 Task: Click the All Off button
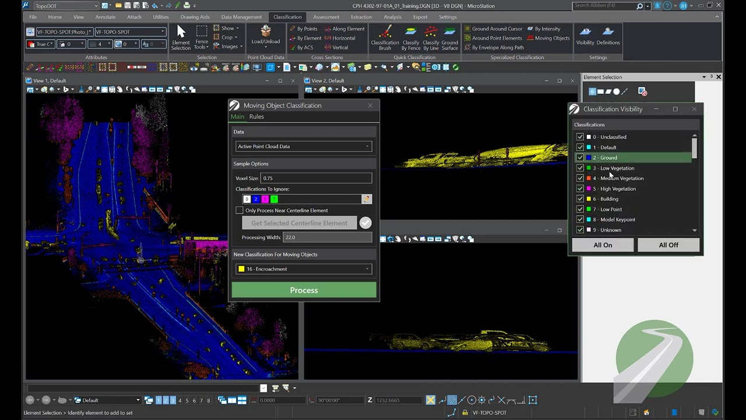(668, 245)
